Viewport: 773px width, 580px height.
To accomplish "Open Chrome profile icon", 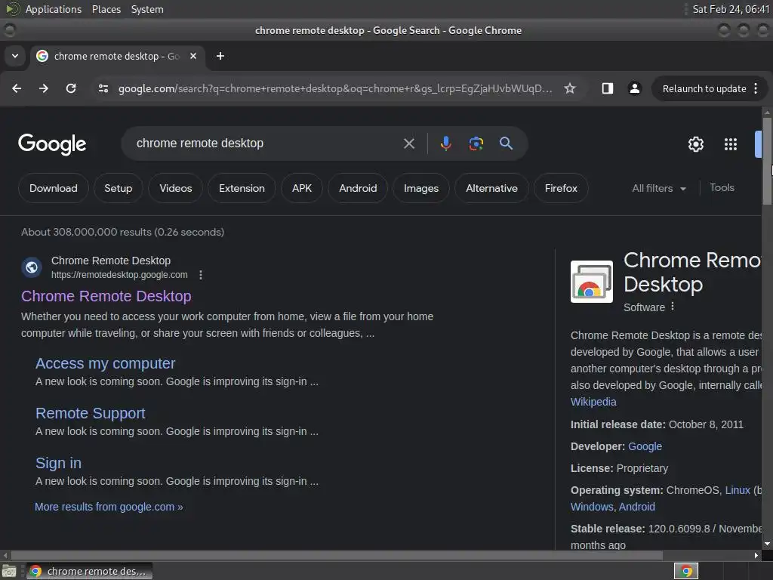I will click(634, 88).
